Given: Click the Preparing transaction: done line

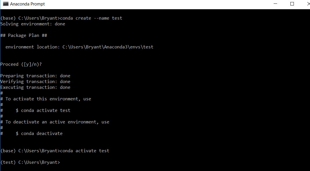Looking at the screenshot, I should coord(35,76).
